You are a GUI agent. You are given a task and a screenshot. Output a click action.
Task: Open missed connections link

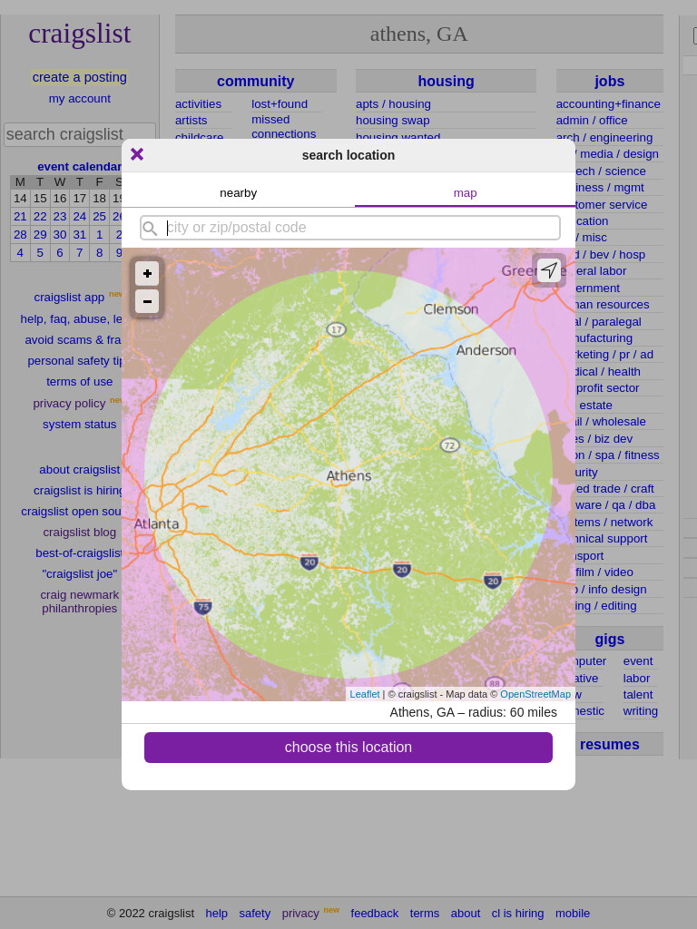[x=283, y=127]
